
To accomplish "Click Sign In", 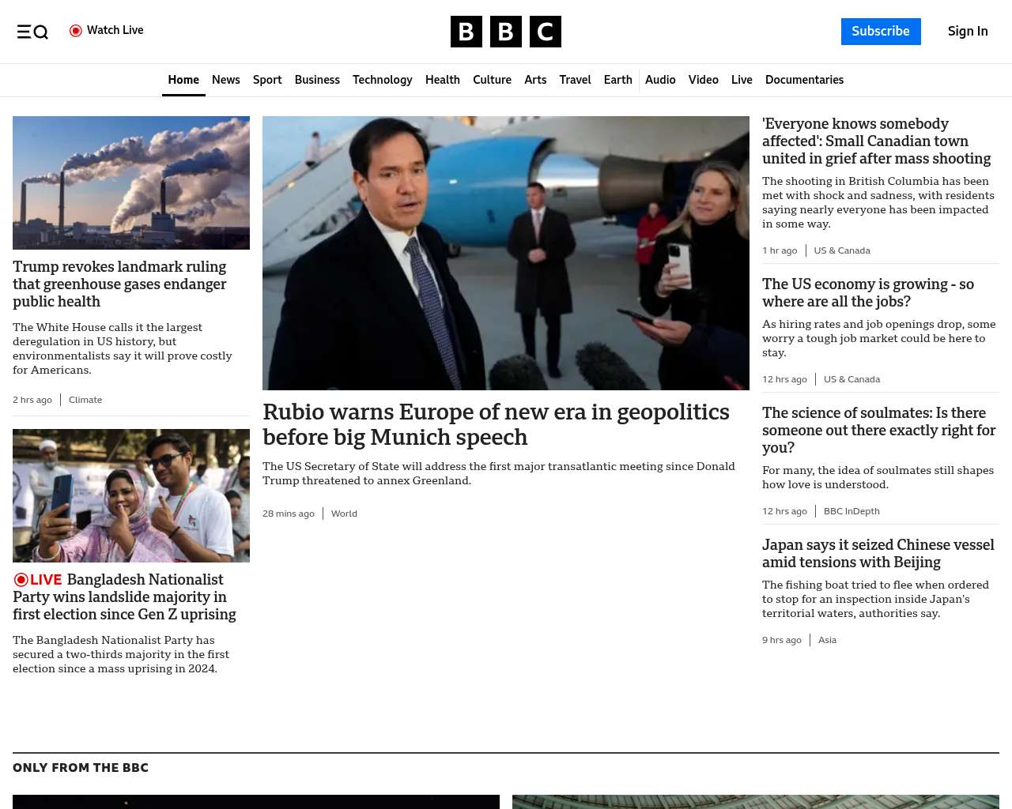I will pos(967,32).
